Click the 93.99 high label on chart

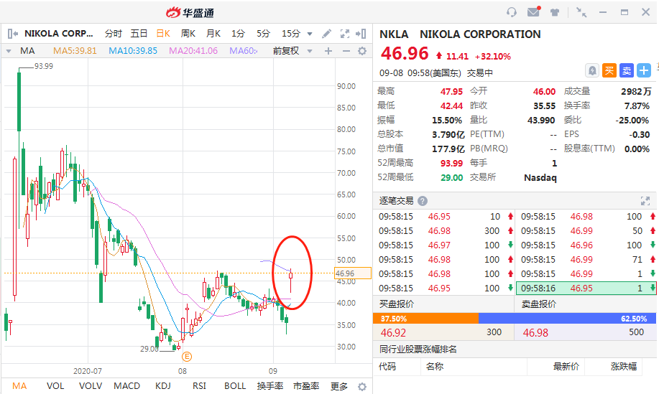coord(44,66)
